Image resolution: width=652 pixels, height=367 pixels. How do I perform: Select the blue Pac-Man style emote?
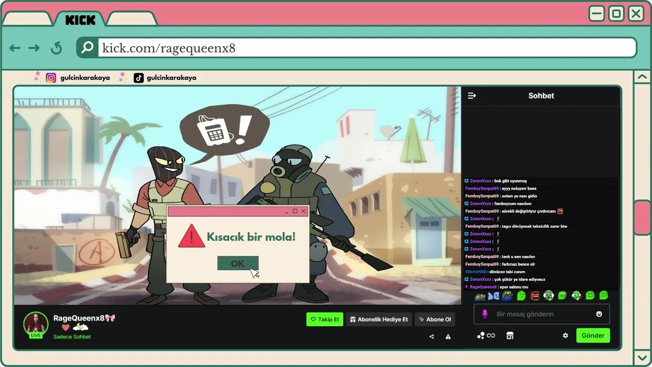(x=493, y=296)
